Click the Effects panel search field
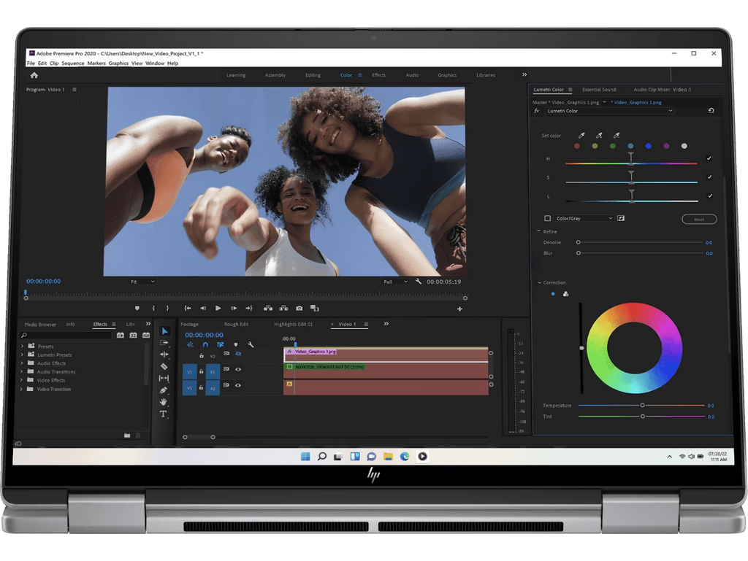The width and height of the screenshot is (748, 561). 66,335
